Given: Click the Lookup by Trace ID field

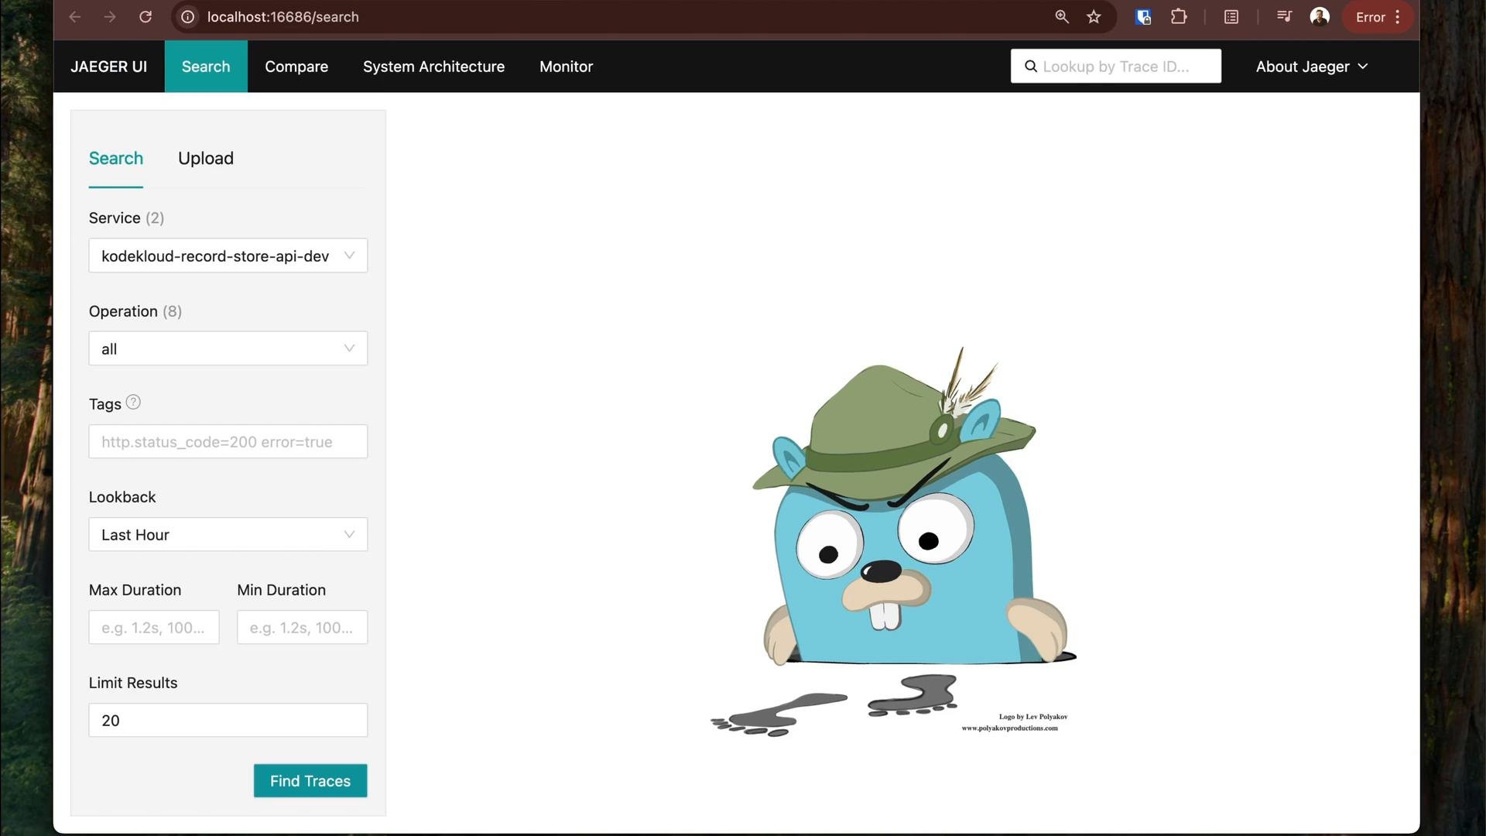Looking at the screenshot, I should coord(1116,67).
